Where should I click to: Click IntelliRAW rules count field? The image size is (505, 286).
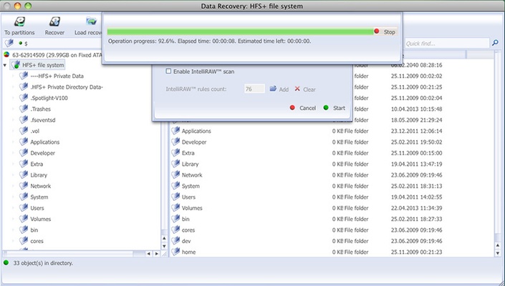pos(254,89)
